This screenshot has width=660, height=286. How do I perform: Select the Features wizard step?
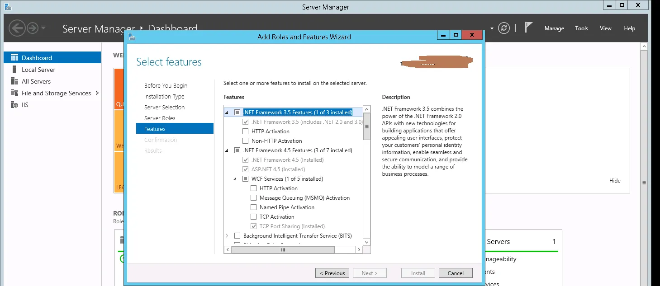click(x=175, y=129)
